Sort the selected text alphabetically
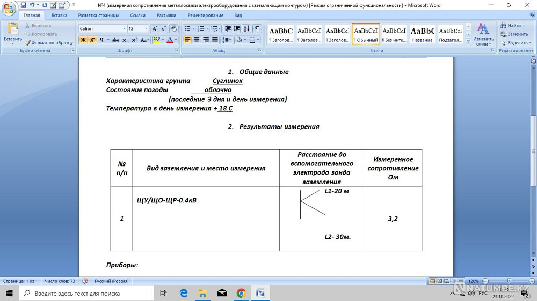537x301 pixels. coord(246,29)
